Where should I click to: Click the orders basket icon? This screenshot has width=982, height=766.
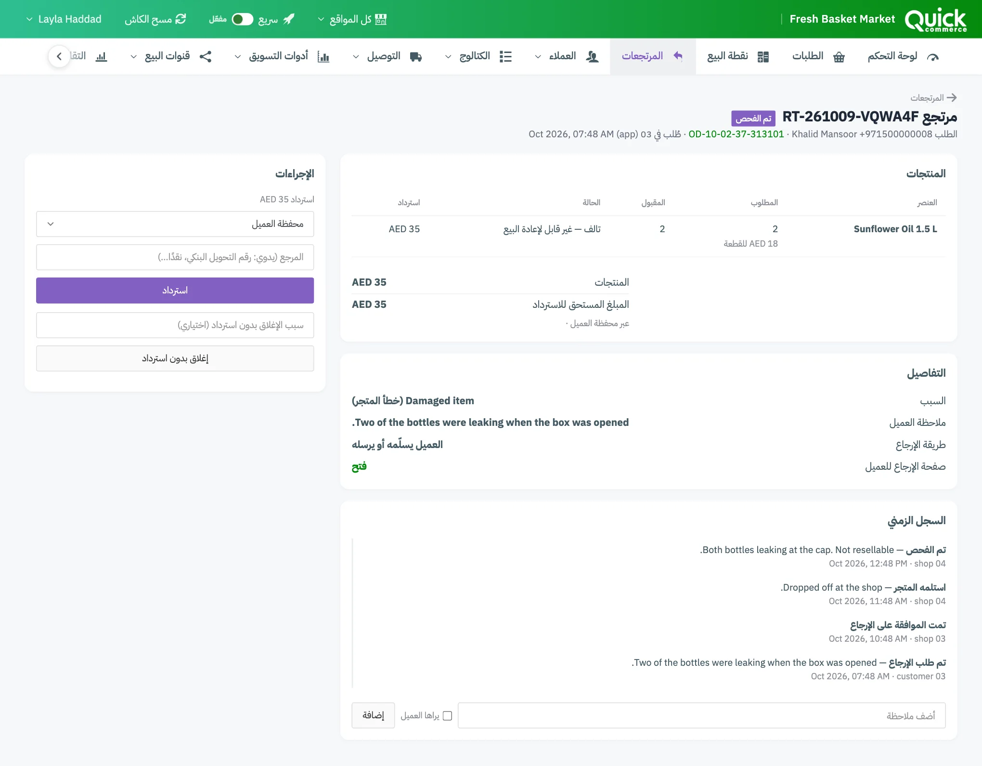[x=839, y=57]
